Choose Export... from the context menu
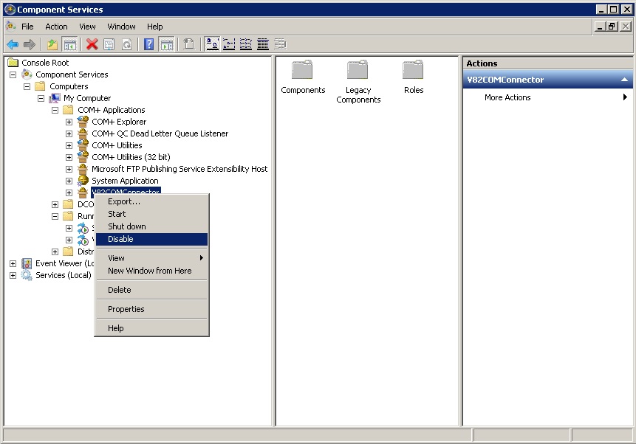The image size is (636, 444). (151, 201)
